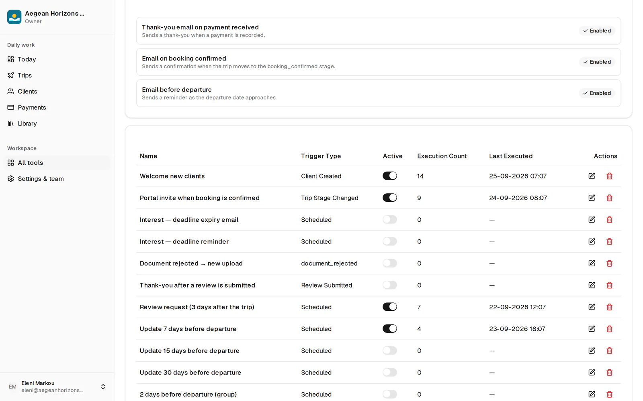Enable Interest — deadline expiry email toggle
Screen dimensions: 643x401
coord(390,220)
